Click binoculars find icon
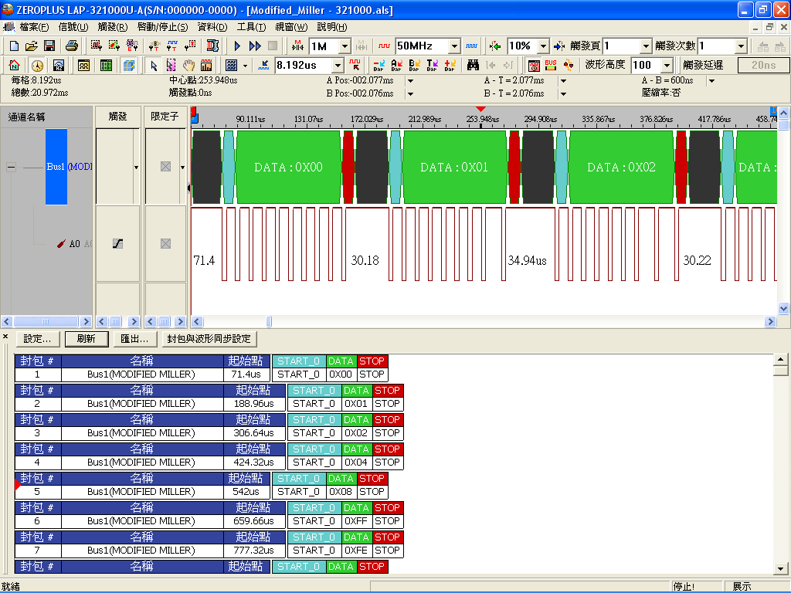Screen dimensions: 791x593 473,65
